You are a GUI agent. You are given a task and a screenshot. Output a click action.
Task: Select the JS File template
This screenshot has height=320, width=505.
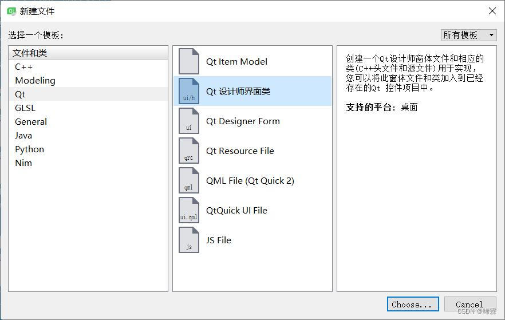(253, 240)
